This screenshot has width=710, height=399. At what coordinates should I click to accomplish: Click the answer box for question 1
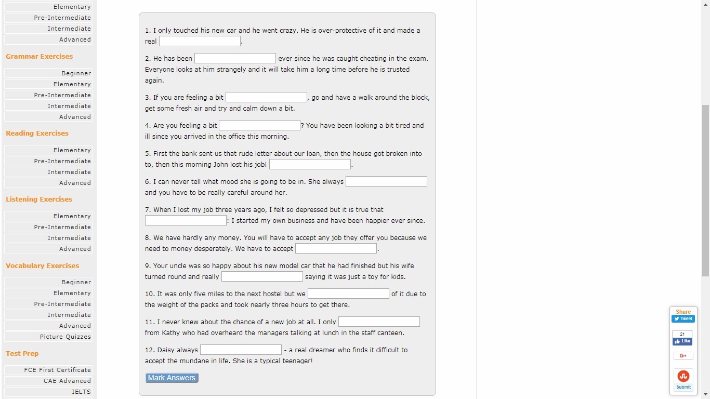pyautogui.click(x=200, y=41)
